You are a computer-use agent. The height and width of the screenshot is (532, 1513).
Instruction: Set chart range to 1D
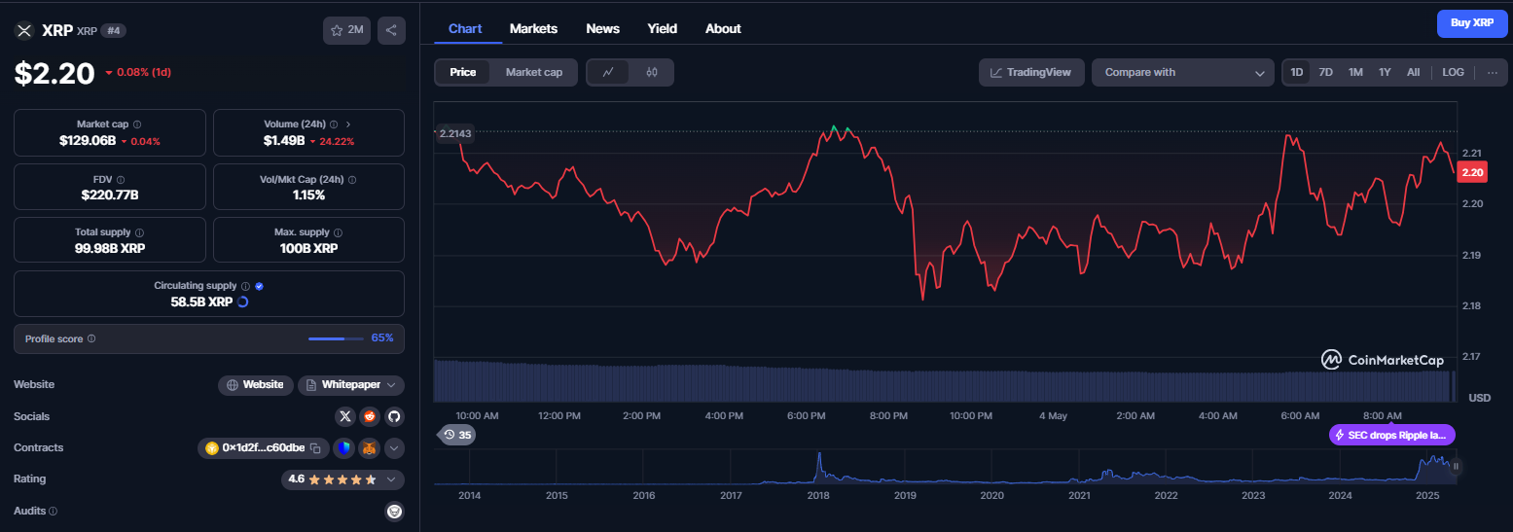[1296, 72]
